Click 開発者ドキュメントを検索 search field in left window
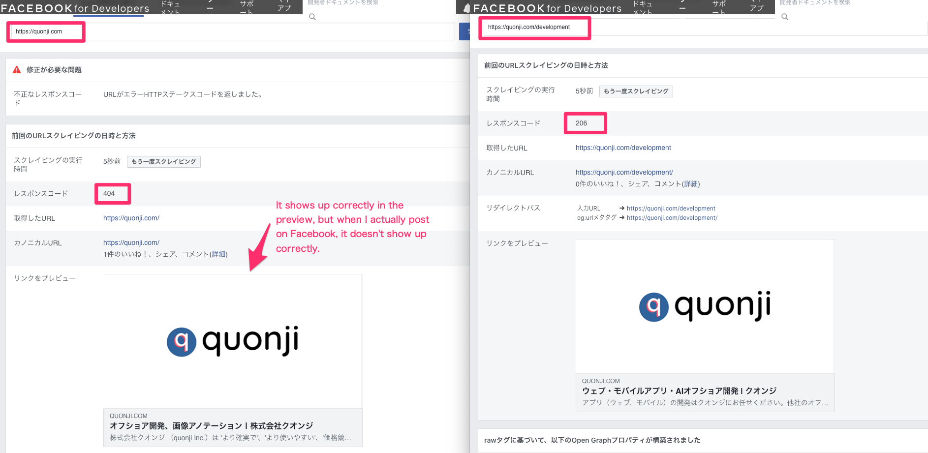The image size is (928, 453). click(x=343, y=3)
